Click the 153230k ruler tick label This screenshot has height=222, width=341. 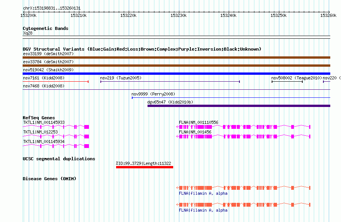click(x=179, y=15)
